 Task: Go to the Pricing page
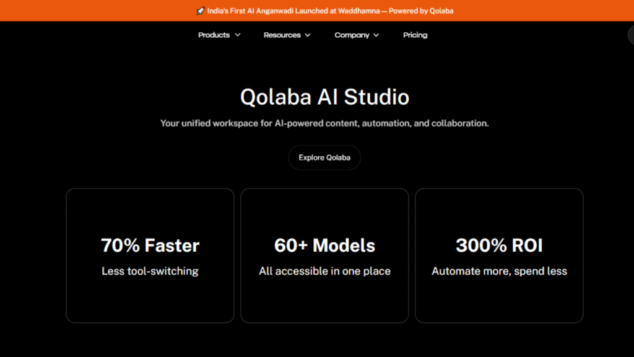415,35
